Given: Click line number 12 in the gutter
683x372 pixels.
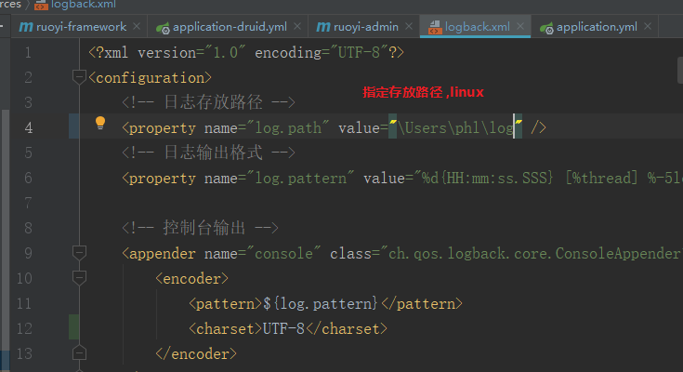Looking at the screenshot, I should coord(24,328).
